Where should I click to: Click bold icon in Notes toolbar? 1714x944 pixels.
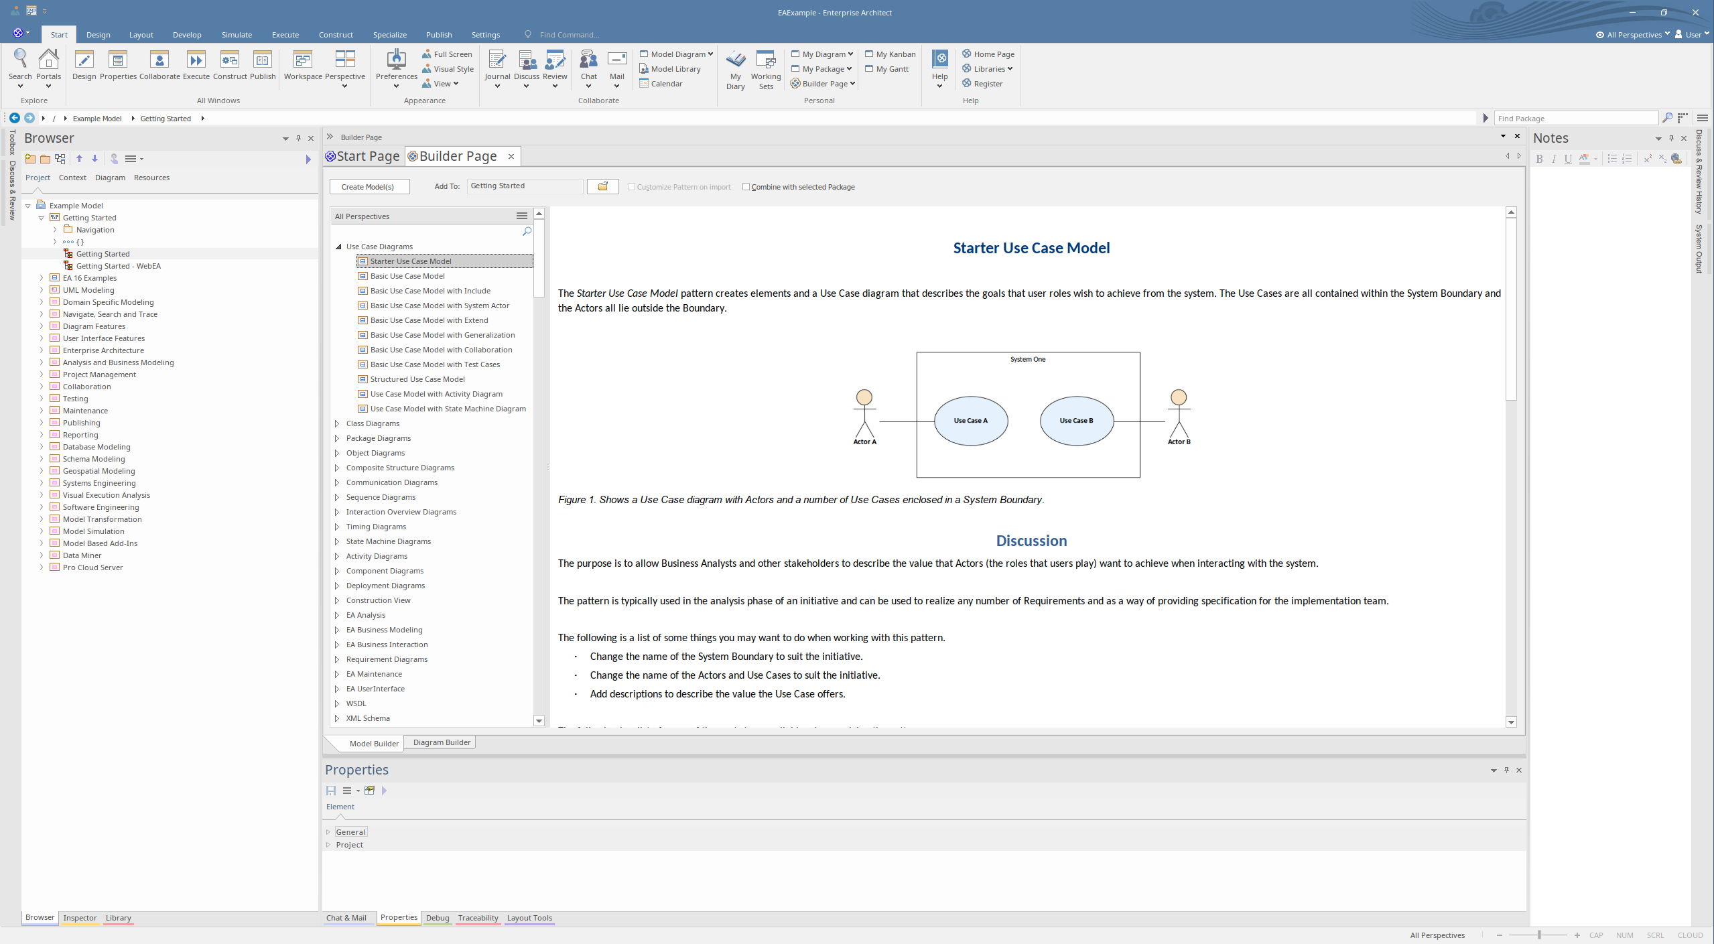tap(1539, 159)
